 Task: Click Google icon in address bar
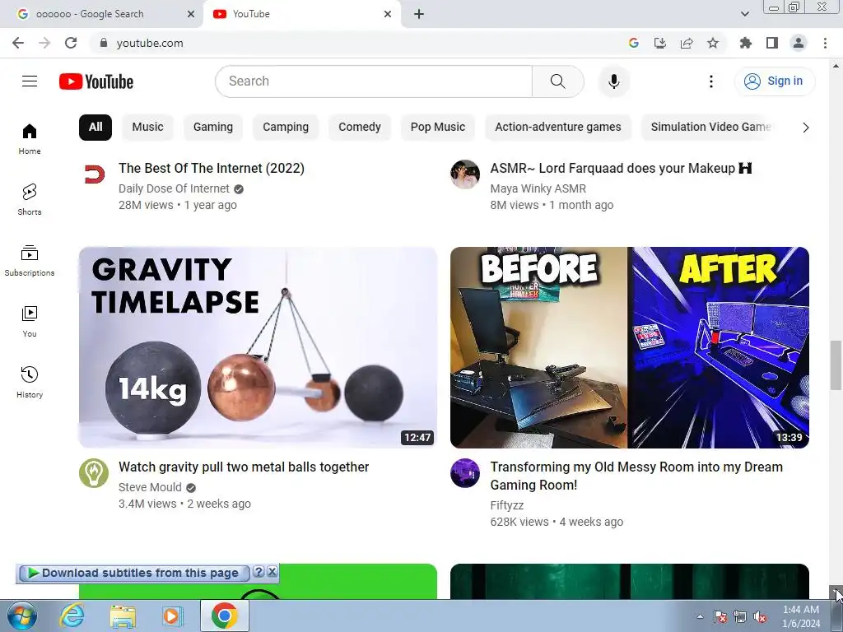[633, 43]
